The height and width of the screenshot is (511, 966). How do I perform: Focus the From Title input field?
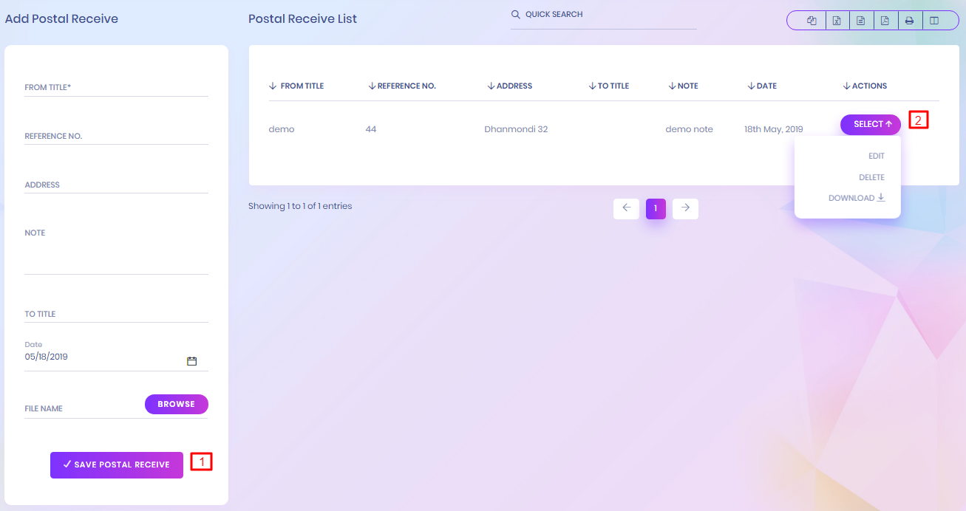tap(116, 88)
